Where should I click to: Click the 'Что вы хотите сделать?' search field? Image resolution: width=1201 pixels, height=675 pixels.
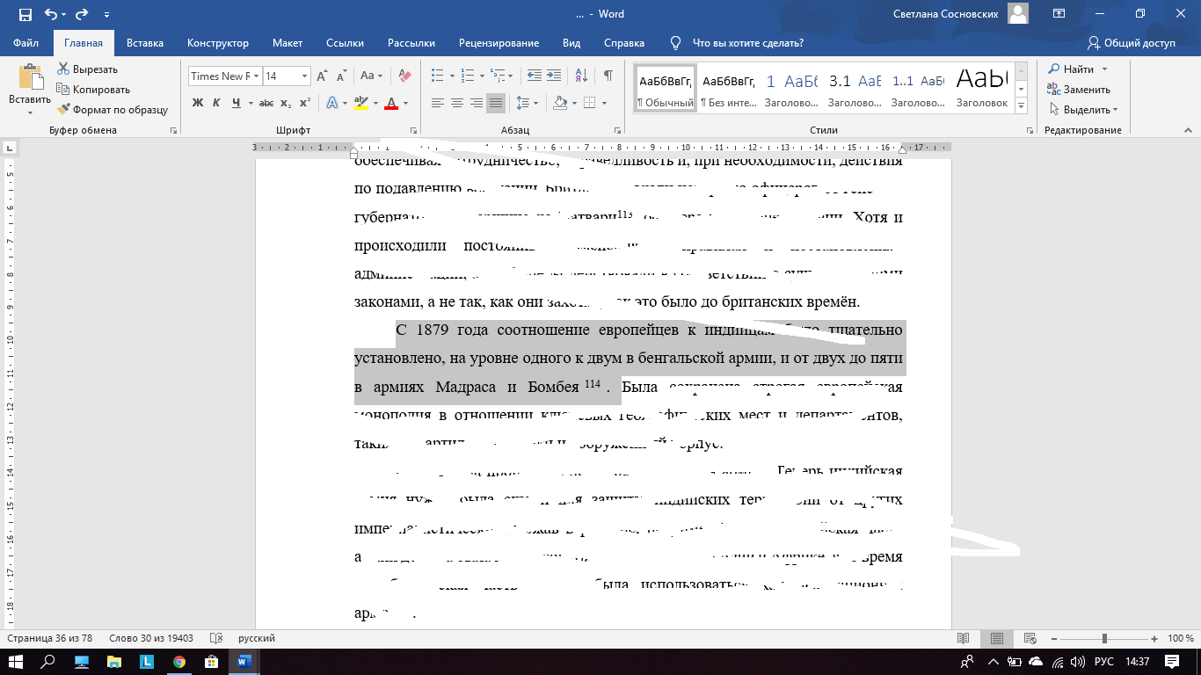click(x=747, y=43)
